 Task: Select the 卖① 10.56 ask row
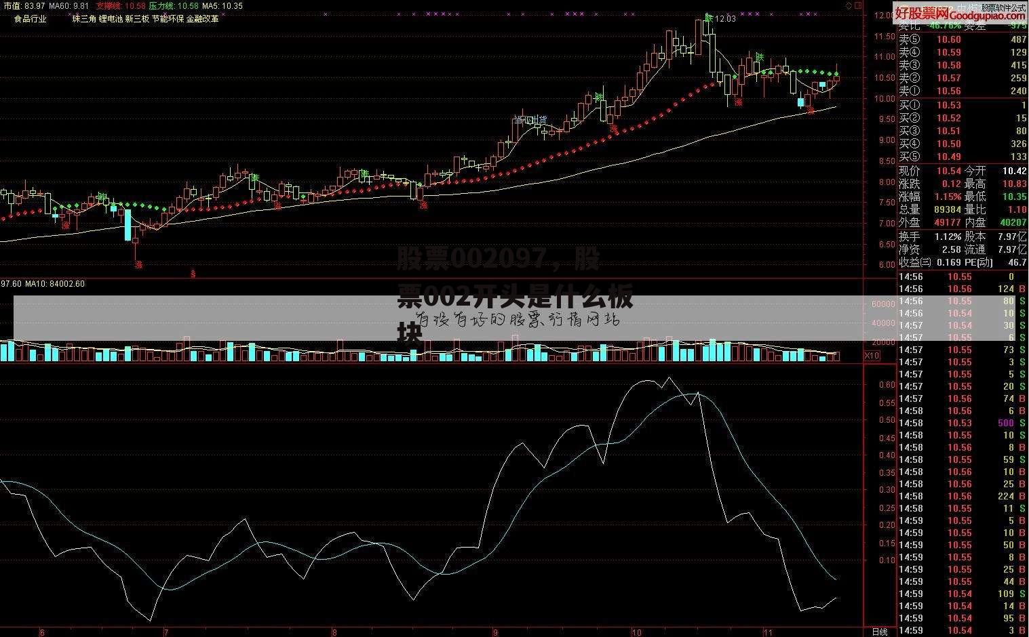[x=963, y=91]
